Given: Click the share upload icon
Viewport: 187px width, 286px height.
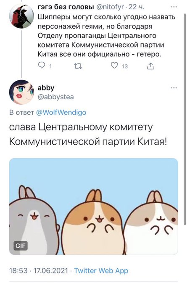Looking at the screenshot, I should (150, 66).
